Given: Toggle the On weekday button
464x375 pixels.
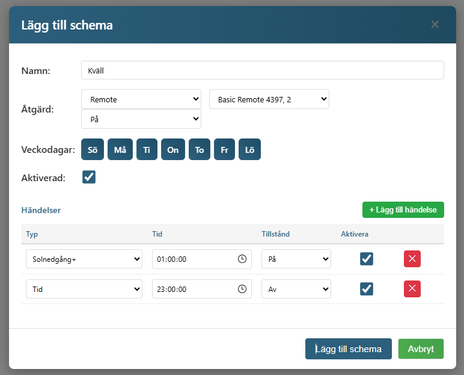Looking at the screenshot, I should 172,150.
